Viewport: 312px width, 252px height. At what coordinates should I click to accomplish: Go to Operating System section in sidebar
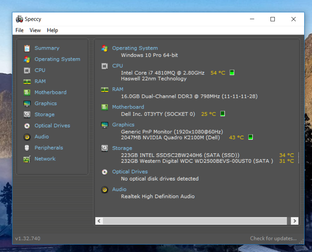tap(57, 59)
